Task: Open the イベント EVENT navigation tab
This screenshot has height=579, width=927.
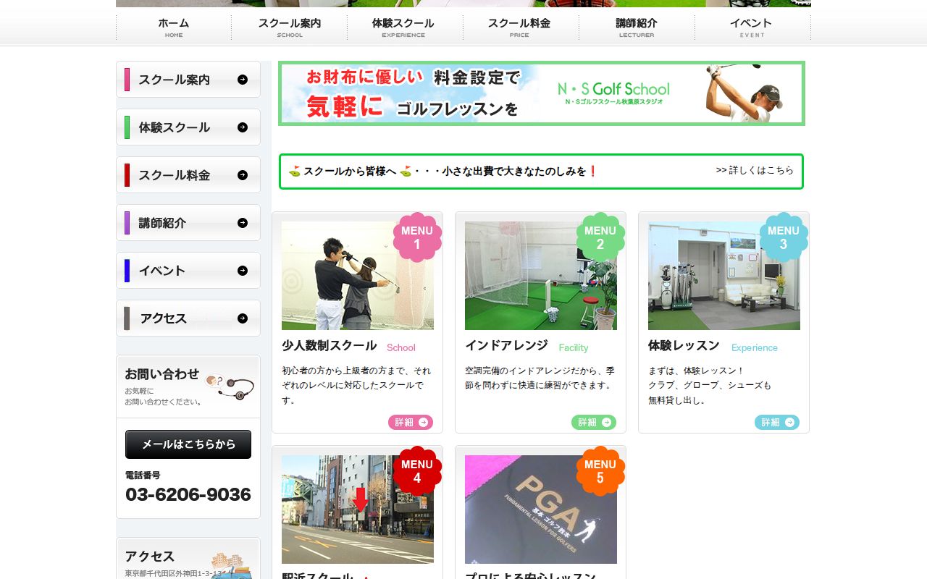Action: 752,27
